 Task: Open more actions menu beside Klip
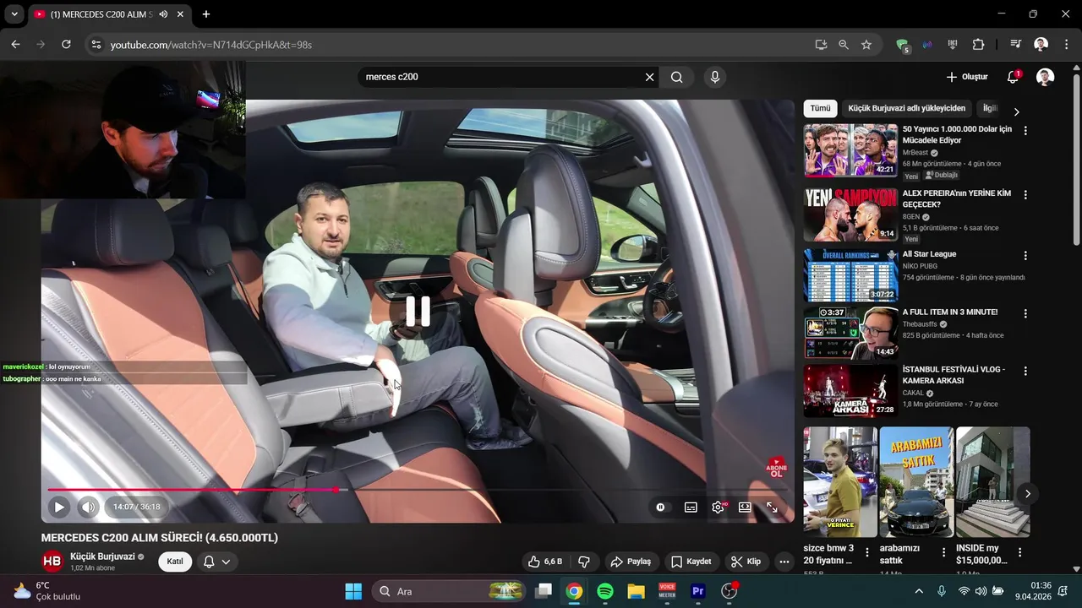(x=784, y=562)
